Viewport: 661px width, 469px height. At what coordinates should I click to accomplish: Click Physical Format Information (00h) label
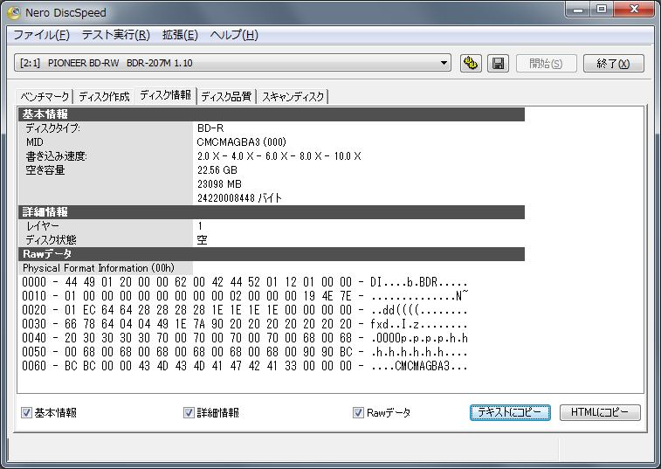coord(99,268)
